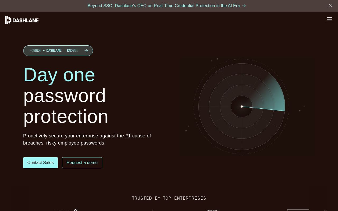Viewport: 338px width, 211px height.
Task: Open the hamburger navigation menu
Action: tap(330, 19)
